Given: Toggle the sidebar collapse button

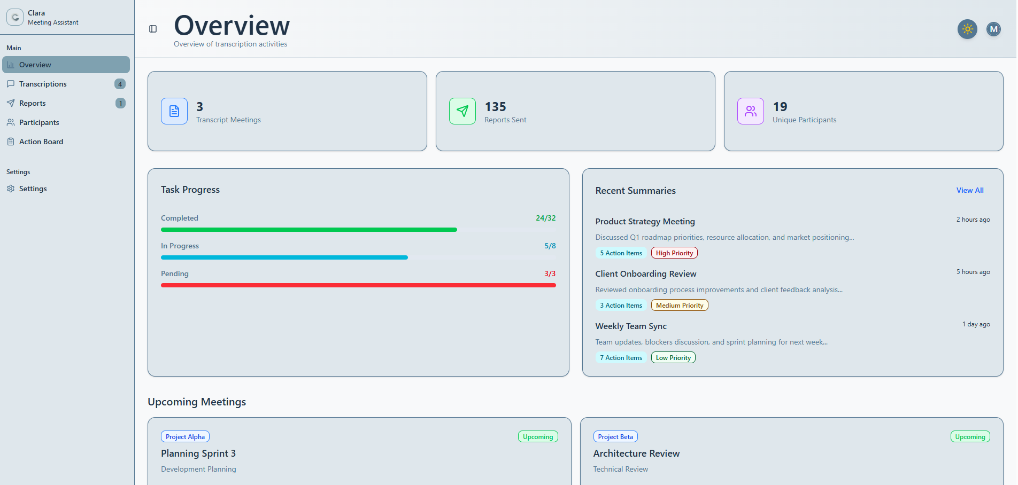Looking at the screenshot, I should 153,29.
